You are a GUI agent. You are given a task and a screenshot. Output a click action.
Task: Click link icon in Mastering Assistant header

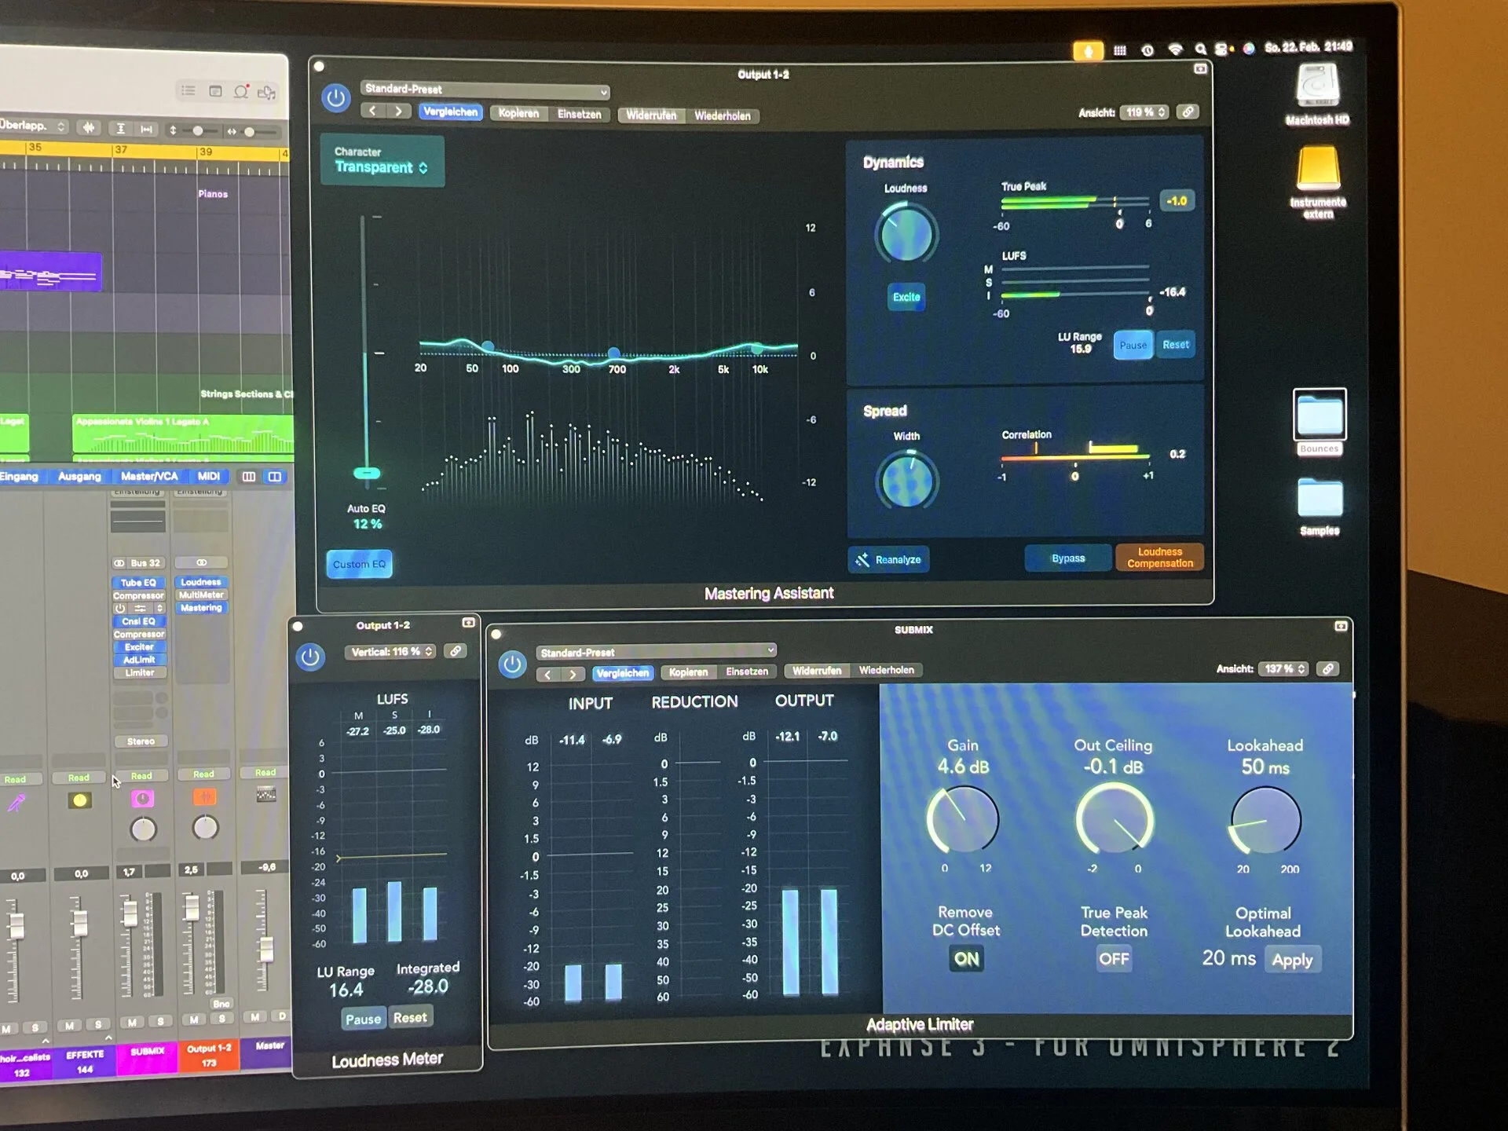coord(1188,112)
